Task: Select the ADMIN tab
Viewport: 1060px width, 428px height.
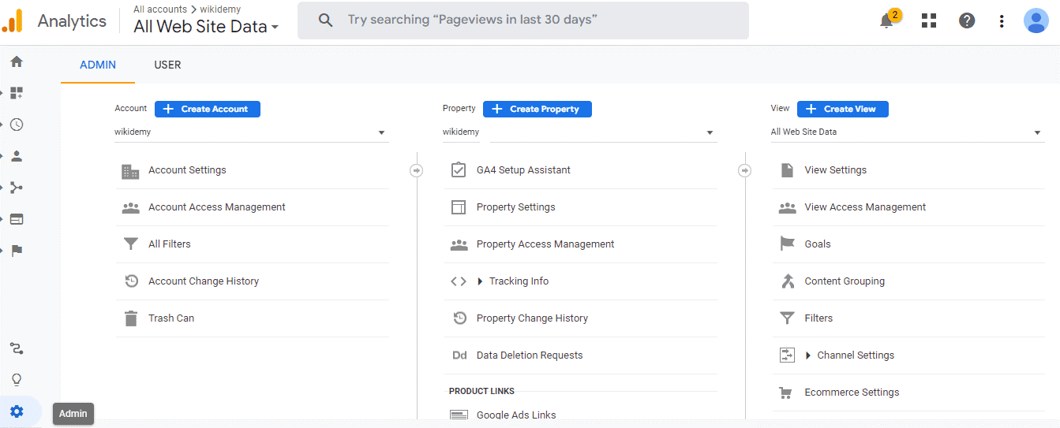Action: 98,65
